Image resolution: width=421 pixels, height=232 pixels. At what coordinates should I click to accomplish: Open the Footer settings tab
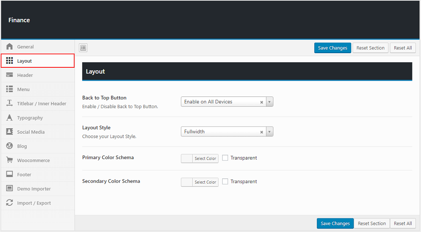coord(24,175)
